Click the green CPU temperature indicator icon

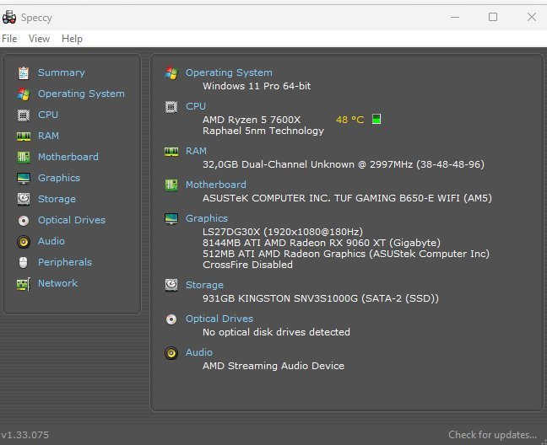376,119
